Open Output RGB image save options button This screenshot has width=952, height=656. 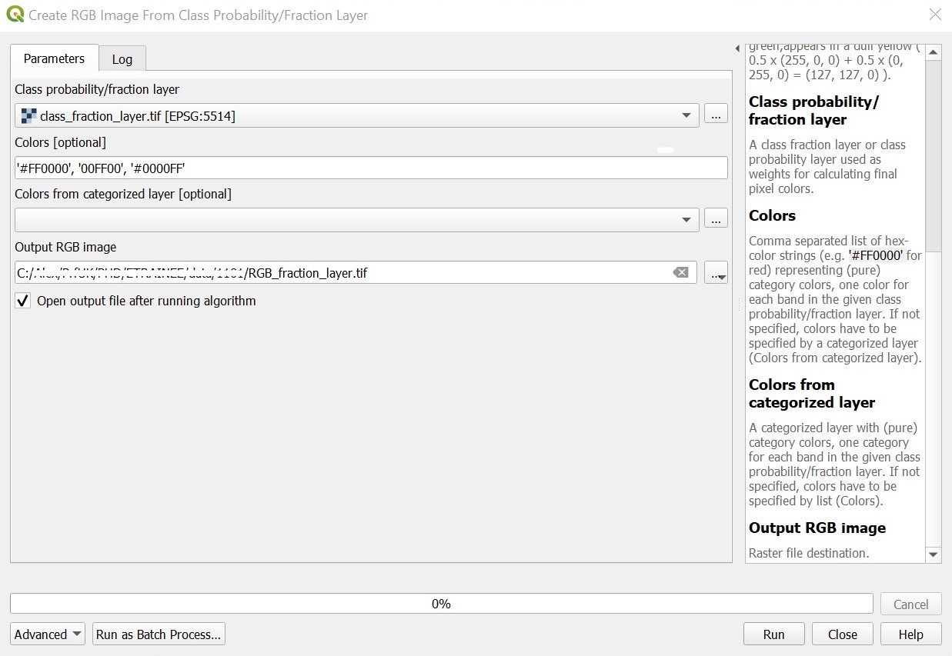point(716,272)
